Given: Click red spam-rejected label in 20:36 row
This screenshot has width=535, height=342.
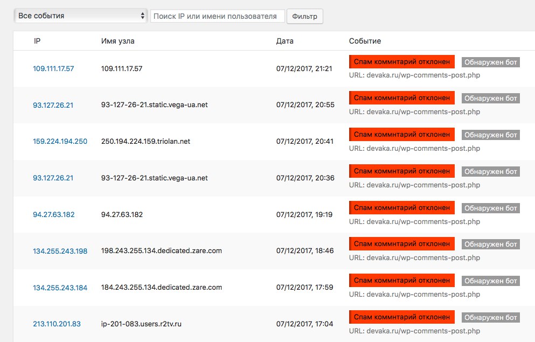Looking at the screenshot, I should [401, 171].
